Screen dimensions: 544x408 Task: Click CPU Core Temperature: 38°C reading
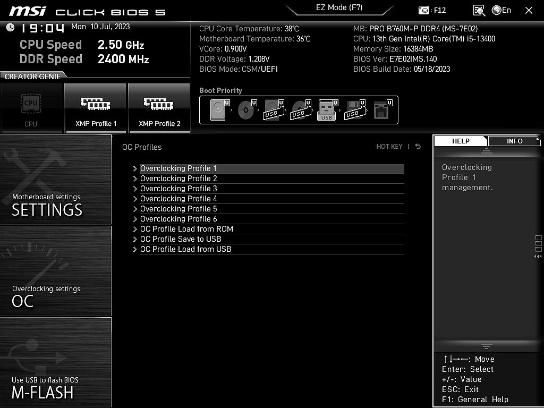coord(249,29)
